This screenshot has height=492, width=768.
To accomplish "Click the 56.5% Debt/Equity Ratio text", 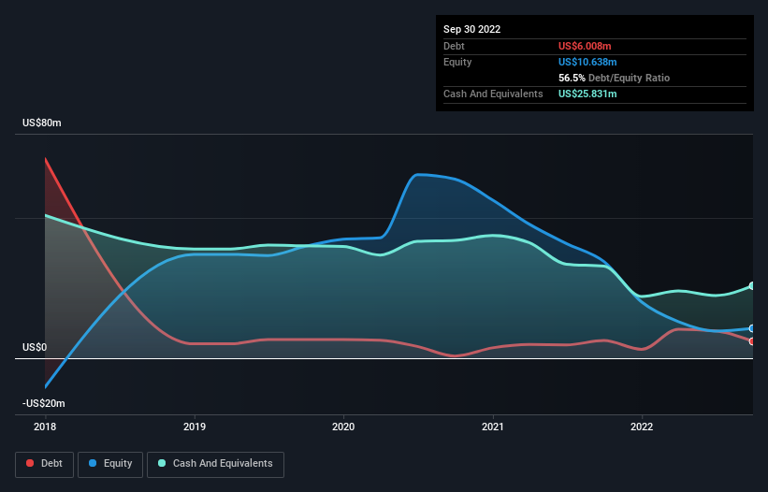I will [614, 78].
